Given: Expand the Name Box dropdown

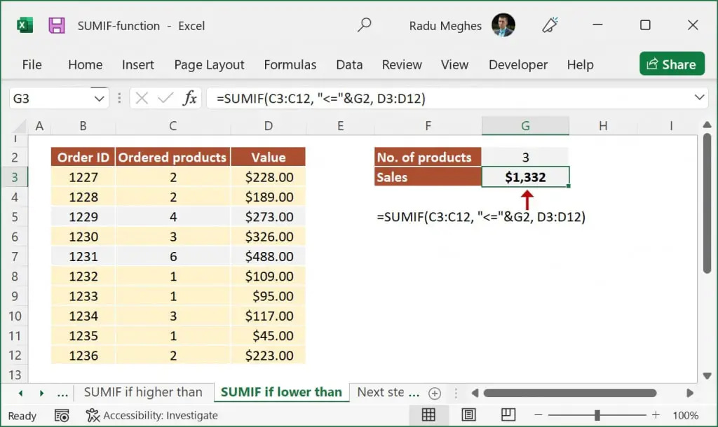Looking at the screenshot, I should [99, 98].
